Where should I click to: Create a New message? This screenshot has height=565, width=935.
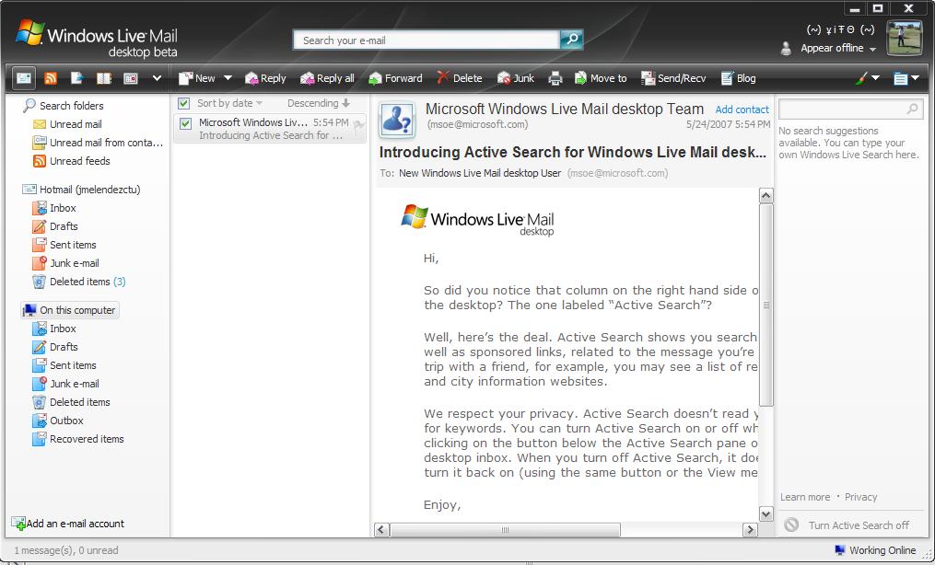(x=197, y=78)
